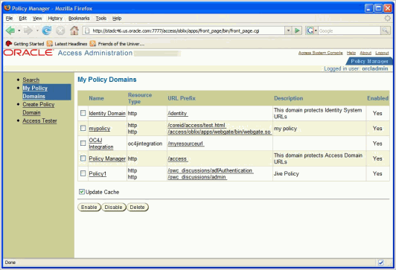
Task: Click the Logout link
Action: click(382, 53)
